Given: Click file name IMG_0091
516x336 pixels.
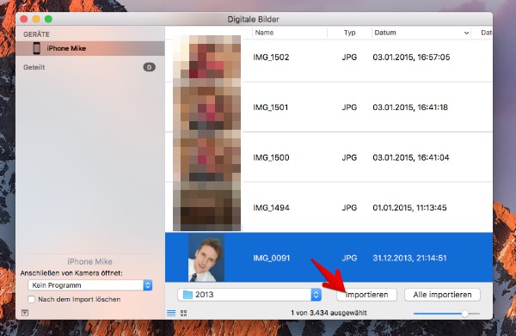Looking at the screenshot, I should pos(272,258).
